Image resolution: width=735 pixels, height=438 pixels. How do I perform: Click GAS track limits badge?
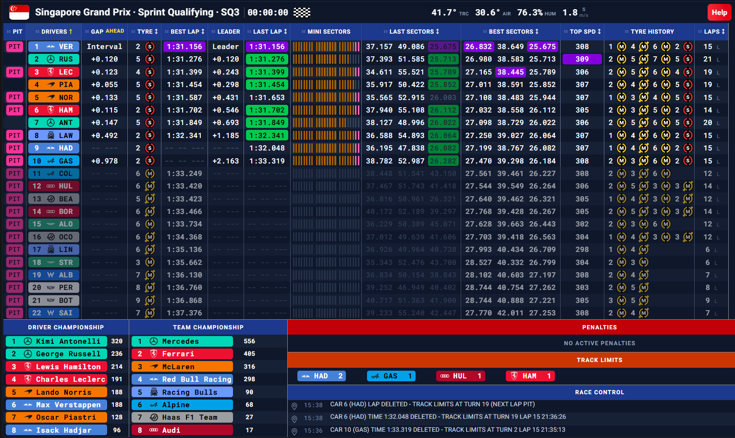click(x=391, y=376)
